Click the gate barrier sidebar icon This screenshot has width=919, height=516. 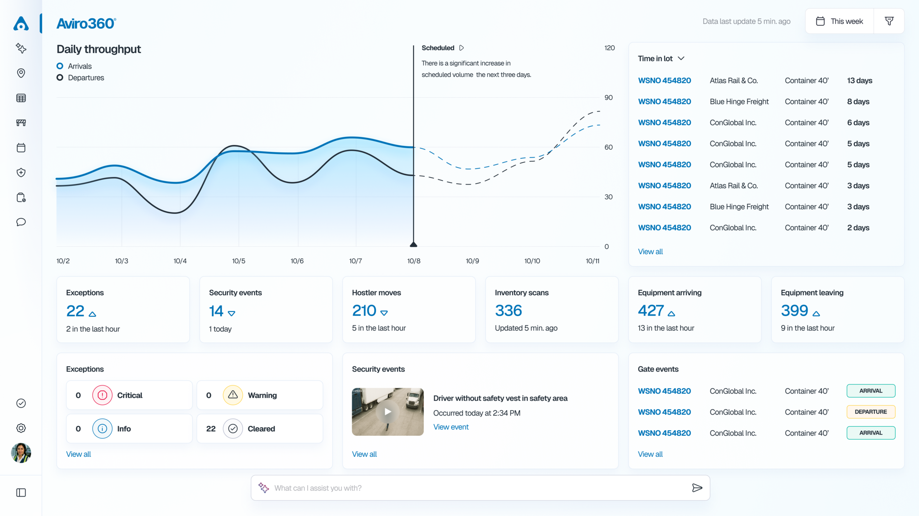point(21,123)
